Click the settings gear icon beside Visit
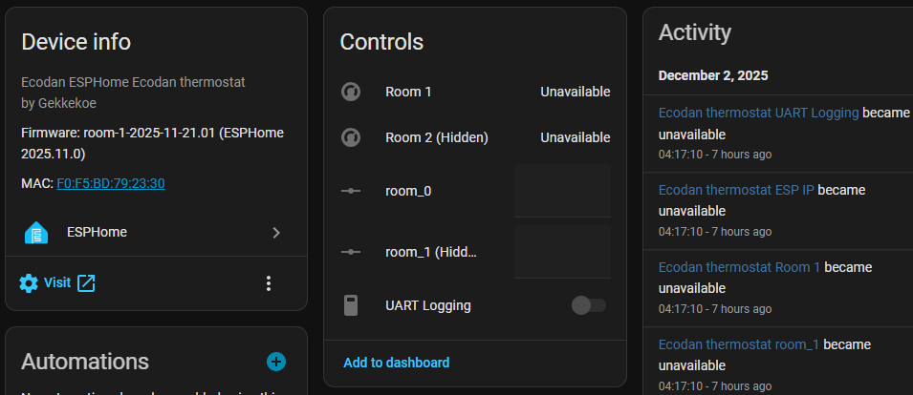This screenshot has width=913, height=395. pos(29,282)
